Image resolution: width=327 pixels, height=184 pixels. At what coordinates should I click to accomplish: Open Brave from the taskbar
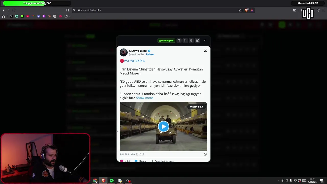(x=103, y=181)
